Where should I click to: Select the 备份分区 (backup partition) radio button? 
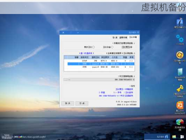pyautogui.click(x=108, y=47)
